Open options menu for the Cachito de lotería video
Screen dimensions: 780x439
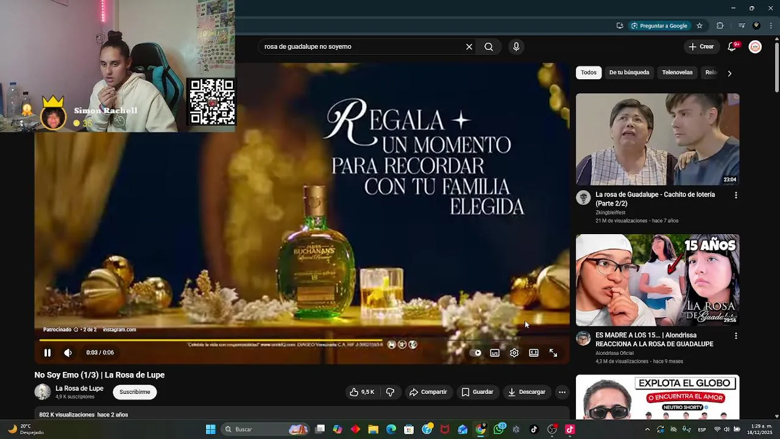pyautogui.click(x=736, y=195)
